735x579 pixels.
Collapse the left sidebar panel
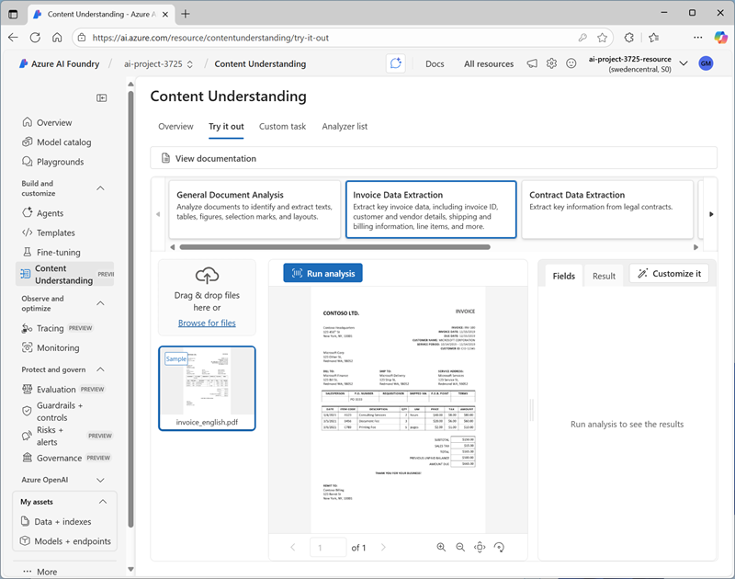click(102, 97)
